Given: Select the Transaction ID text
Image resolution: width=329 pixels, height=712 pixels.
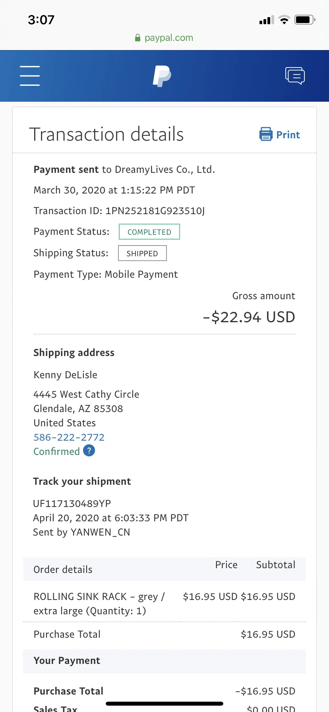Looking at the screenshot, I should coord(119,211).
